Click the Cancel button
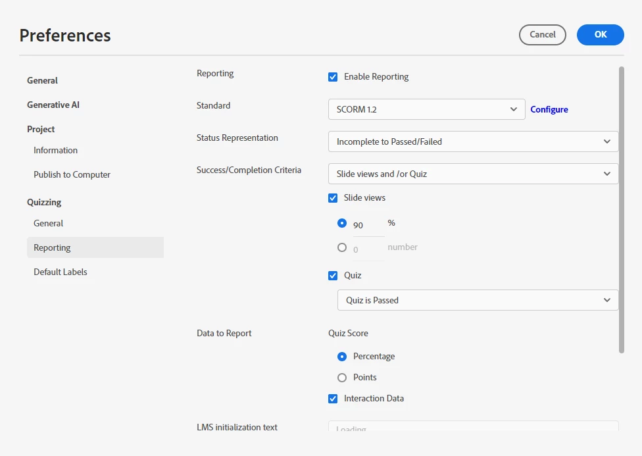 pyautogui.click(x=542, y=35)
